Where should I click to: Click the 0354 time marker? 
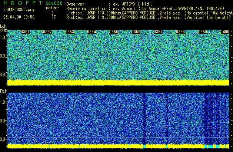click(x=92, y=32)
